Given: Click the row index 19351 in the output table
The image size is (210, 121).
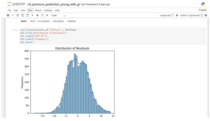Looking at the screenshot, I should click(x=24, y=21).
